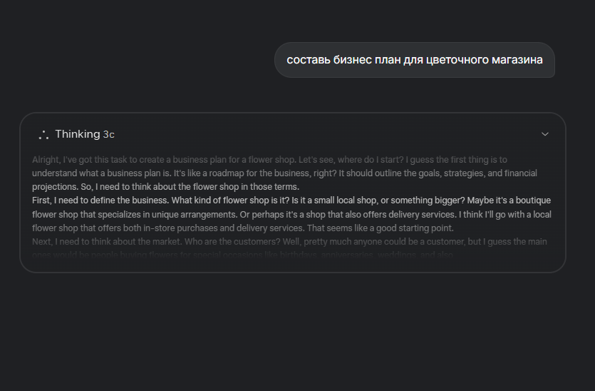Image resolution: width=595 pixels, height=391 pixels.
Task: Click the faded line "ones would be people buying"
Action: 242,255
